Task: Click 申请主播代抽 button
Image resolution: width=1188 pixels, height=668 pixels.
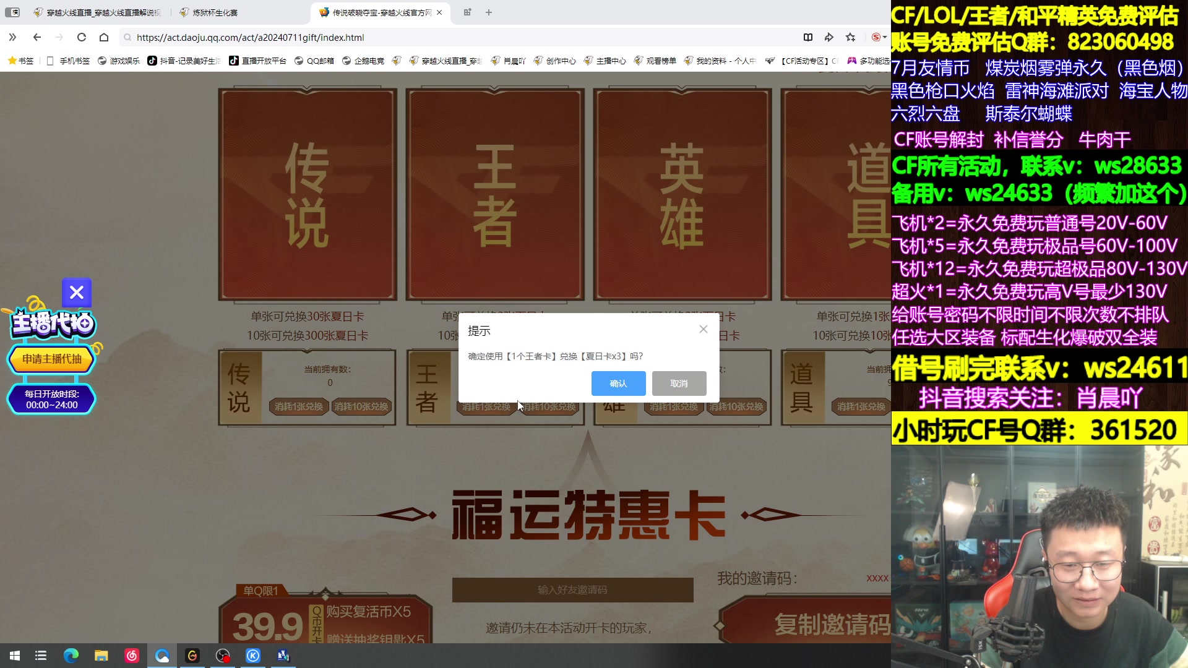Action: tap(52, 359)
